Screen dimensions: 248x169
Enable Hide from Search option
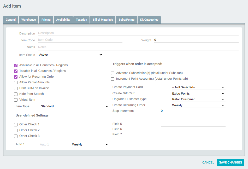click(16, 94)
